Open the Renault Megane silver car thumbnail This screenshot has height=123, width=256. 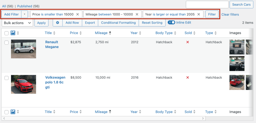click(x=23, y=49)
